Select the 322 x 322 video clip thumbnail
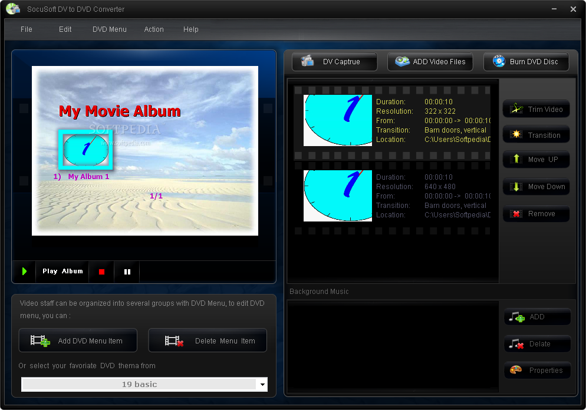 pyautogui.click(x=338, y=120)
